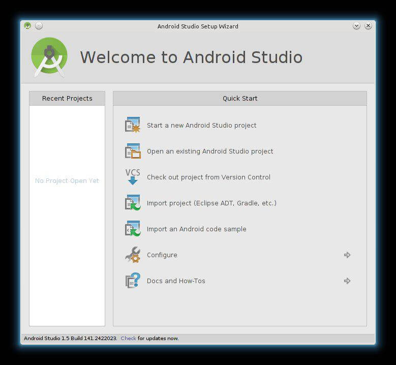
Task: Click the Configure wrench and gear icon
Action: pyautogui.click(x=133, y=255)
